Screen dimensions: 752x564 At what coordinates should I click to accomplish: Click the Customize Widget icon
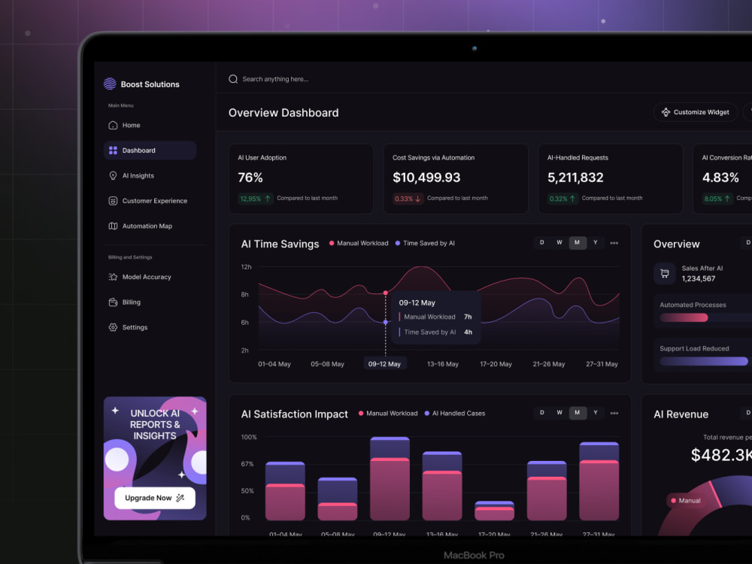tap(666, 112)
